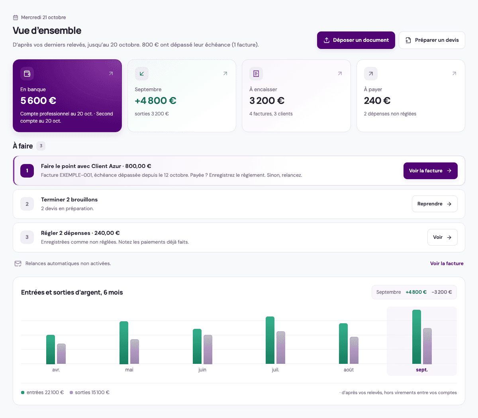Click the juin purple sorties bar
Screen dimensions: 478x418
[208, 350]
